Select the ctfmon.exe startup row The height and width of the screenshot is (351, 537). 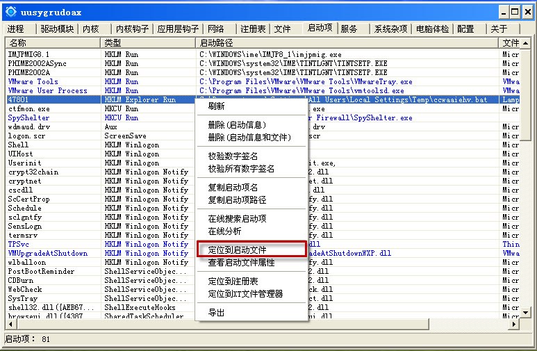click(263, 108)
